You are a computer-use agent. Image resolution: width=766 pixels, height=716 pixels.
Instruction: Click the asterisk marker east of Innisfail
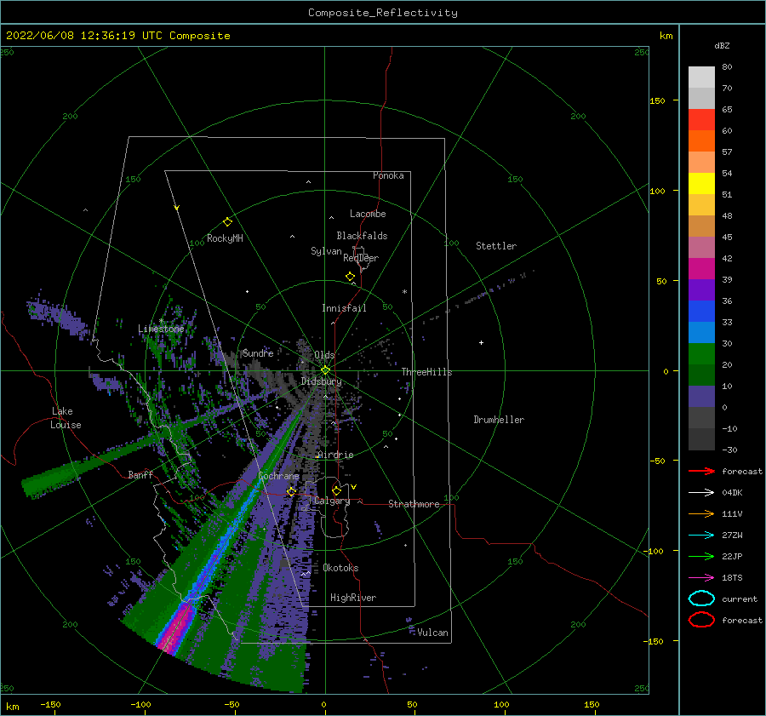[404, 292]
